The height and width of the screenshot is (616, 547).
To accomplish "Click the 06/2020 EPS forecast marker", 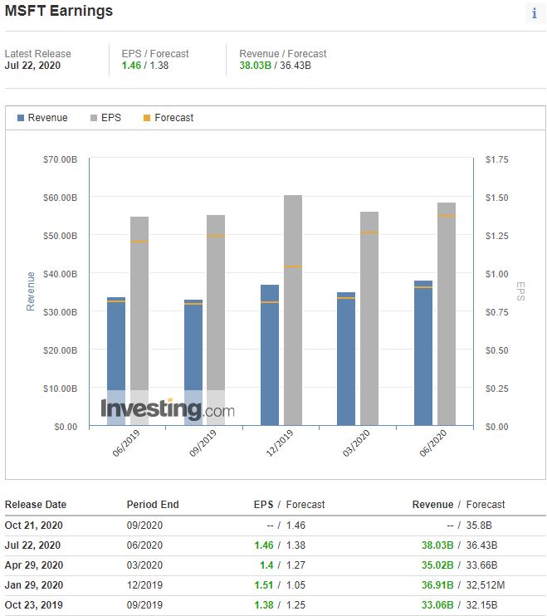I will click(447, 216).
